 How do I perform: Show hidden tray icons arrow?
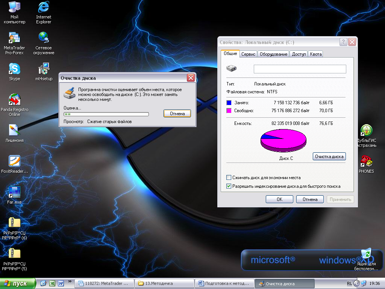click(x=356, y=283)
